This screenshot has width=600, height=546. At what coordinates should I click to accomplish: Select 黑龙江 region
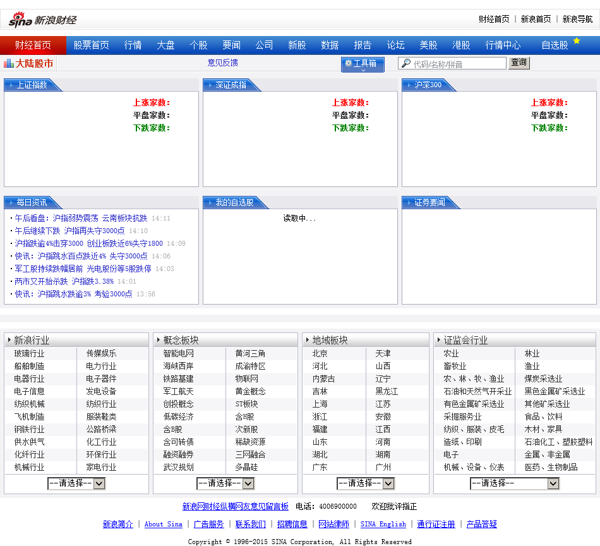coord(387,391)
